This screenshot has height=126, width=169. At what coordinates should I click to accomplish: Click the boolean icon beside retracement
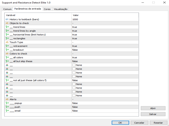click(x=7, y=46)
